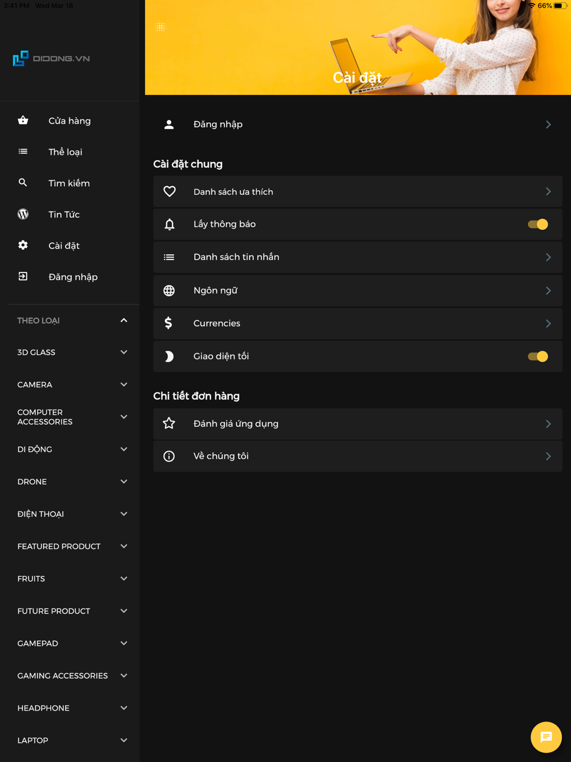Click the heart icon for Danh sách ưa thích
Image resolution: width=571 pixels, height=762 pixels.
[170, 192]
